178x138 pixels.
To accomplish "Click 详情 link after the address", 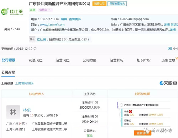I will [x=167, y=24].
